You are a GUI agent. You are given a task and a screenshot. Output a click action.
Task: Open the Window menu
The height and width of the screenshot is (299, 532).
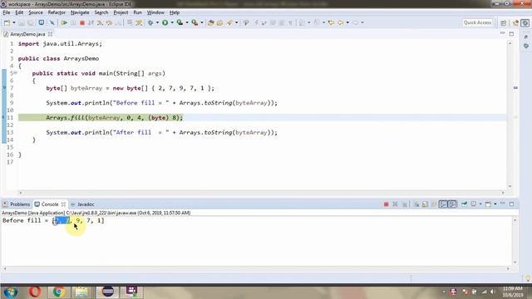tap(155, 12)
